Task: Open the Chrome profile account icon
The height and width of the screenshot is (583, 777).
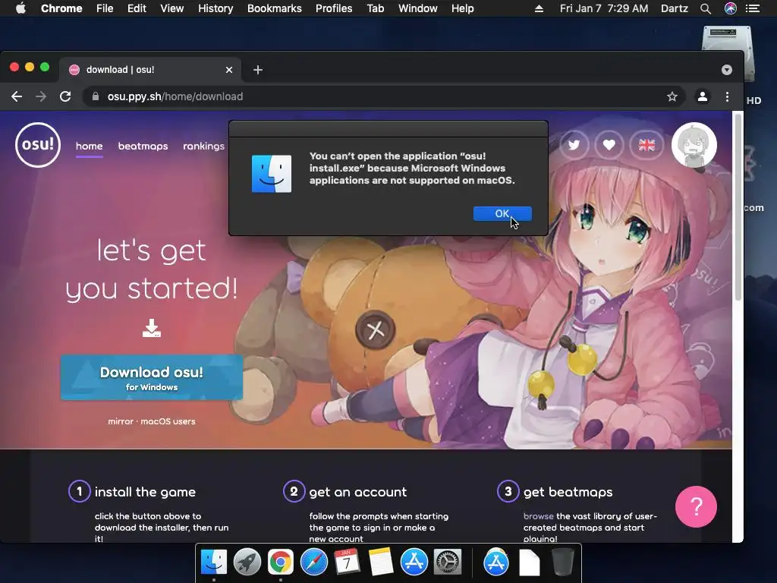Action: click(x=702, y=96)
